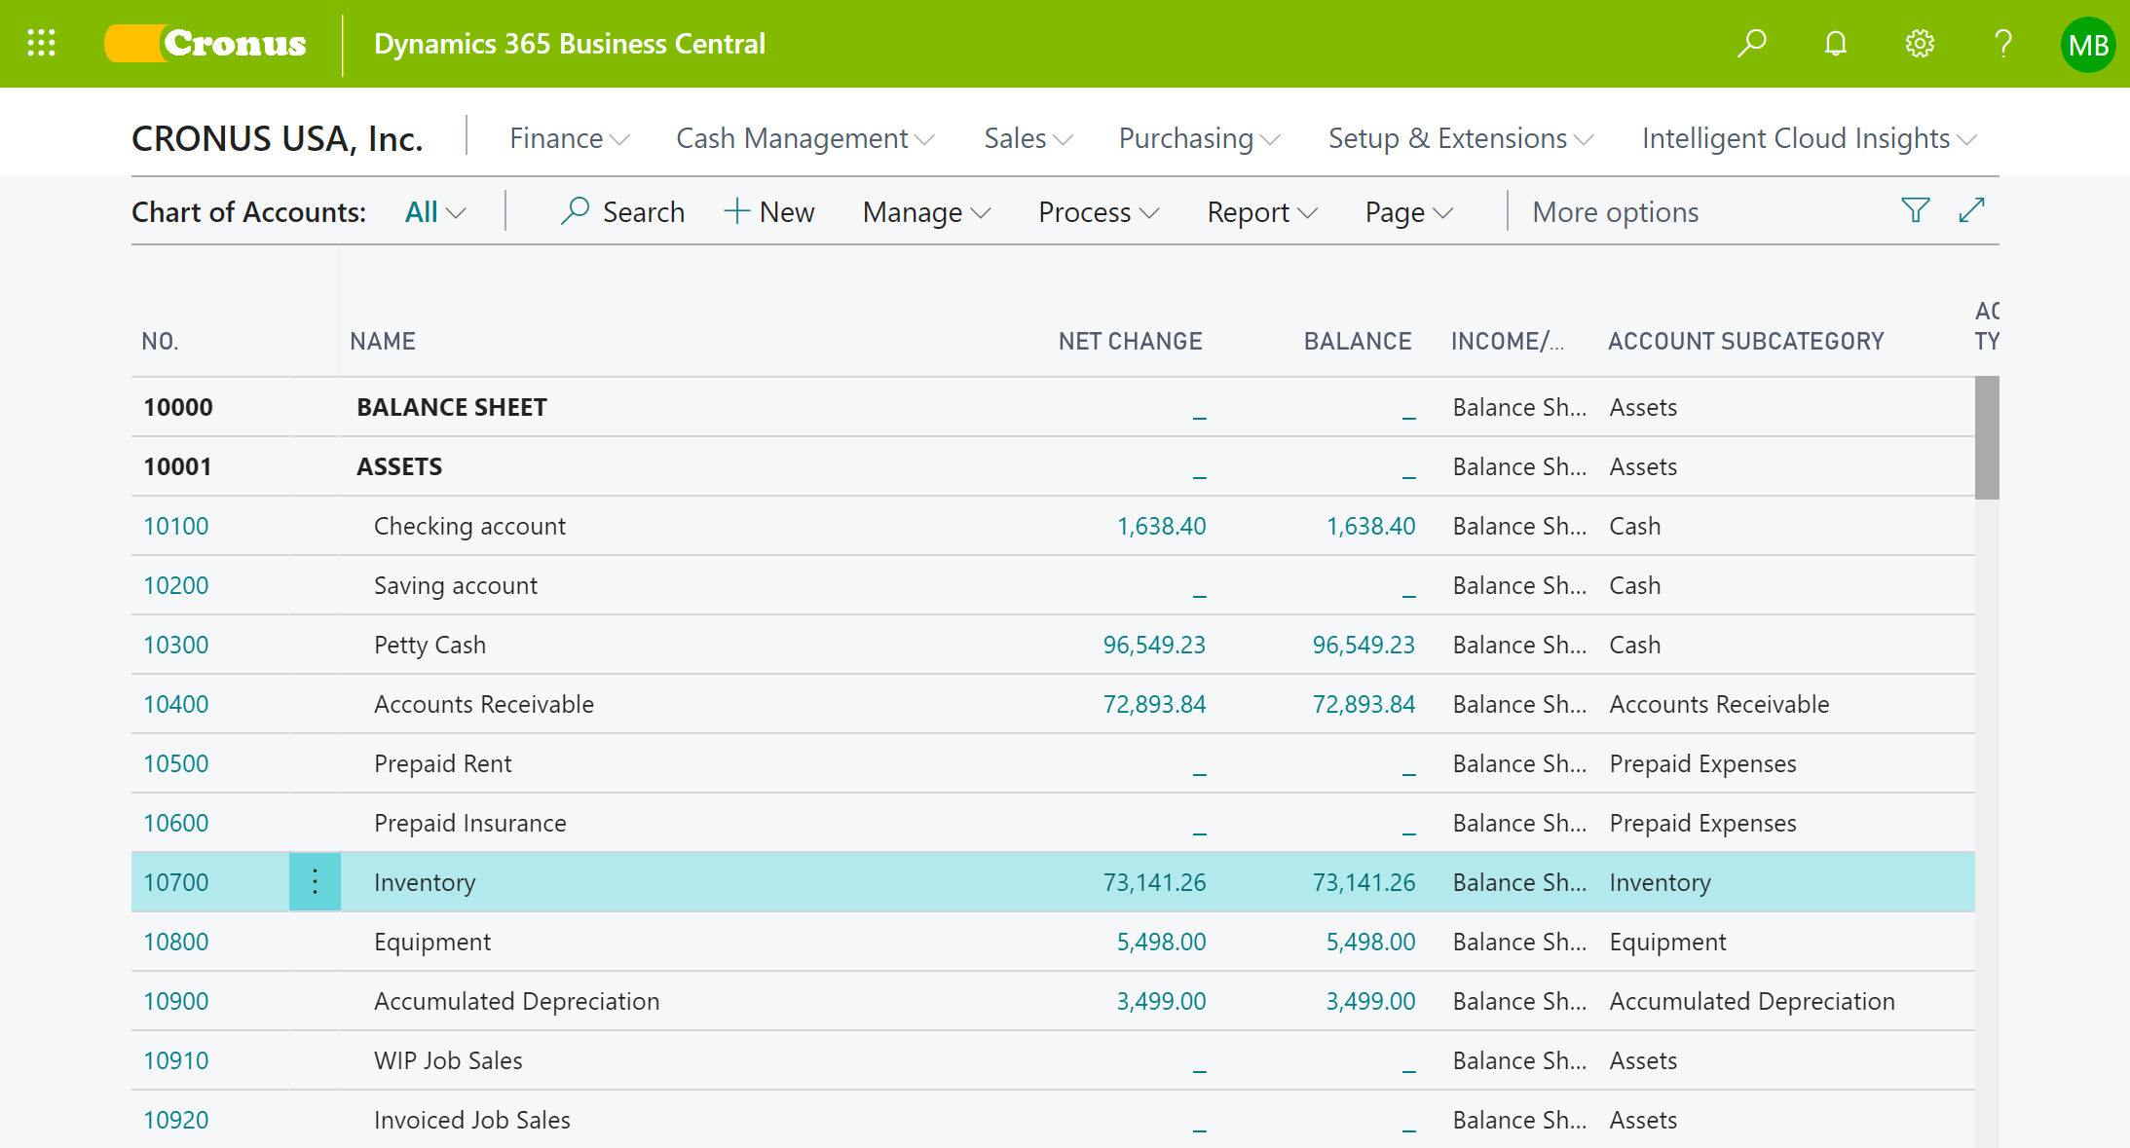The width and height of the screenshot is (2130, 1148).
Task: Open the help question mark icon
Action: [x=2003, y=44]
